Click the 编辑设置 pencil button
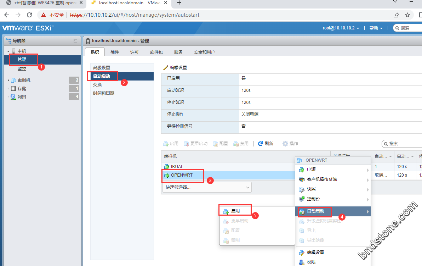The height and width of the screenshot is (266, 422). point(175,68)
